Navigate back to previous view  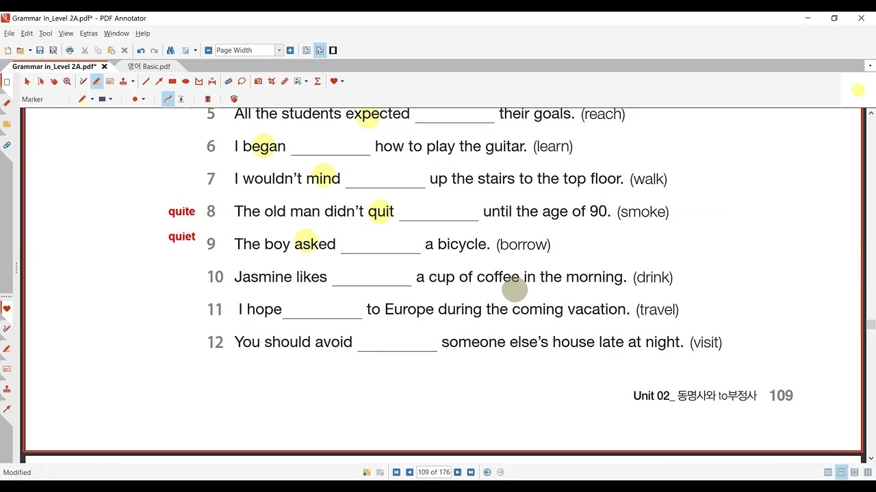[x=487, y=472]
